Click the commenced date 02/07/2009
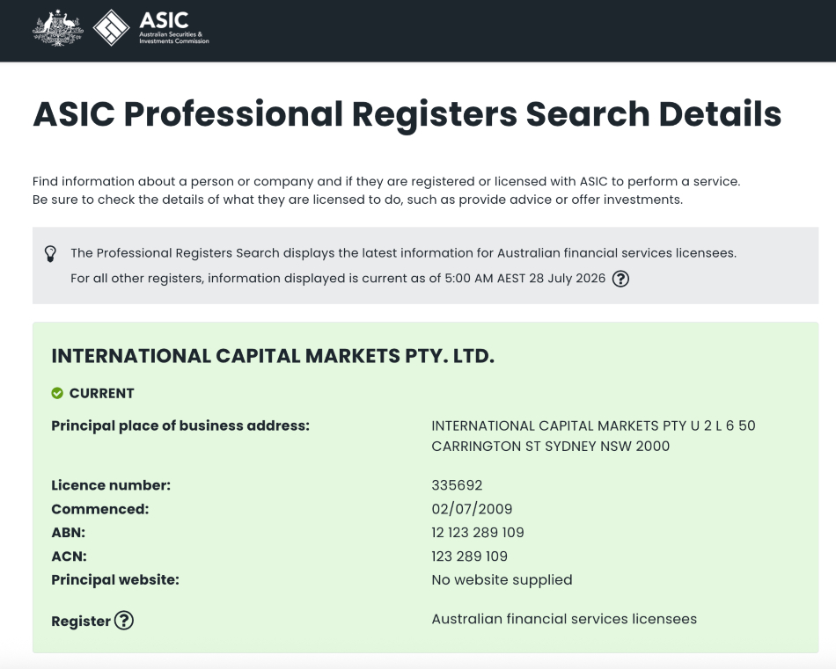836x669 pixels. (x=472, y=509)
